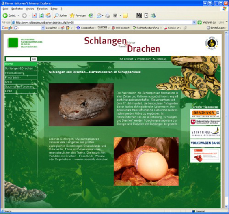Click the Zurück back arrow icon
Screen dimensions: 229x214
pyautogui.click(x=5, y=15)
